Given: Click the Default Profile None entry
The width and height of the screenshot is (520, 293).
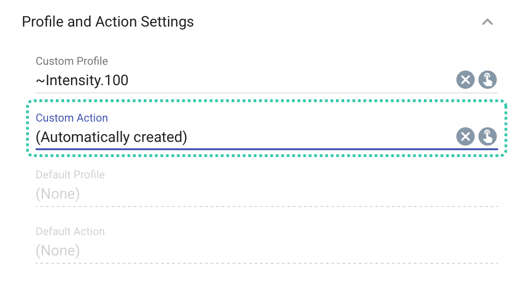Looking at the screenshot, I should pyautogui.click(x=58, y=193).
